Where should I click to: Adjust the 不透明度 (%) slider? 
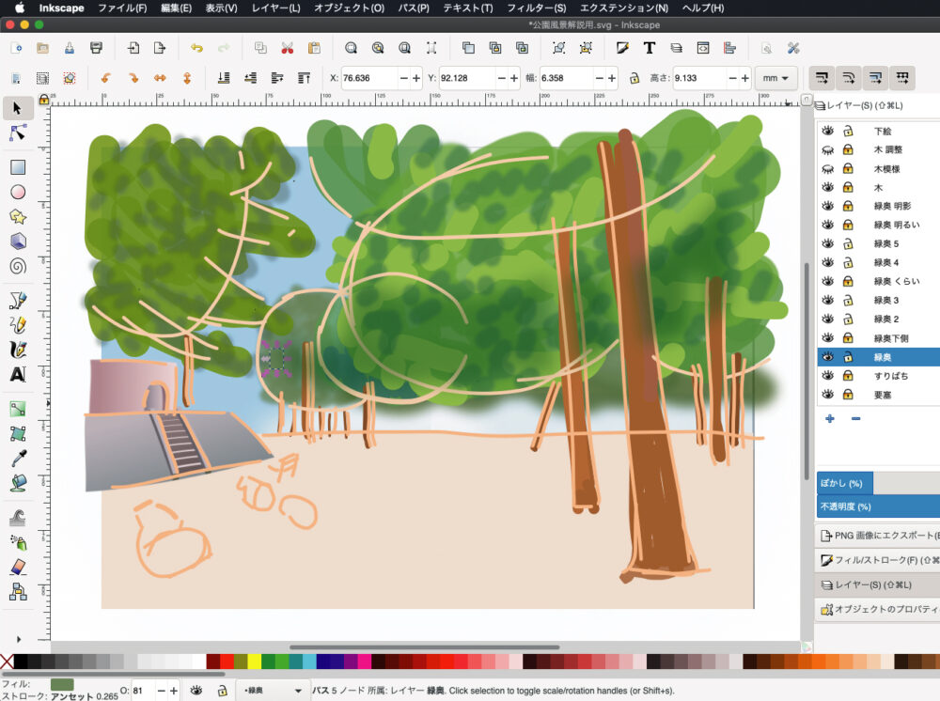click(x=878, y=506)
